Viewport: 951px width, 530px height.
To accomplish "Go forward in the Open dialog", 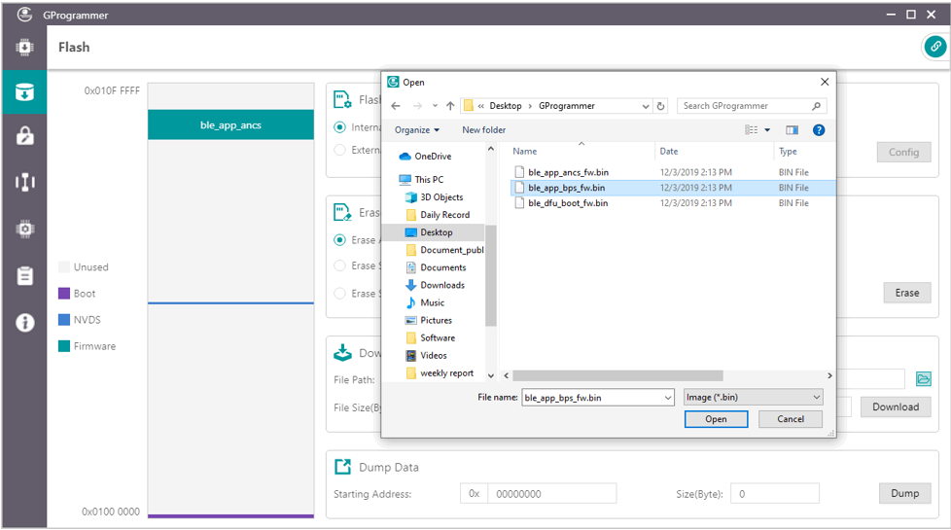I will pos(417,106).
